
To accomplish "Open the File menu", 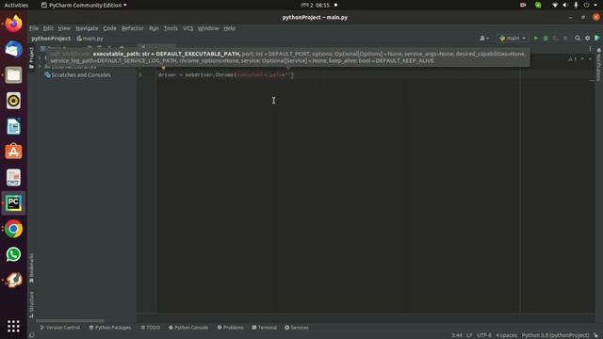I will click(34, 28).
